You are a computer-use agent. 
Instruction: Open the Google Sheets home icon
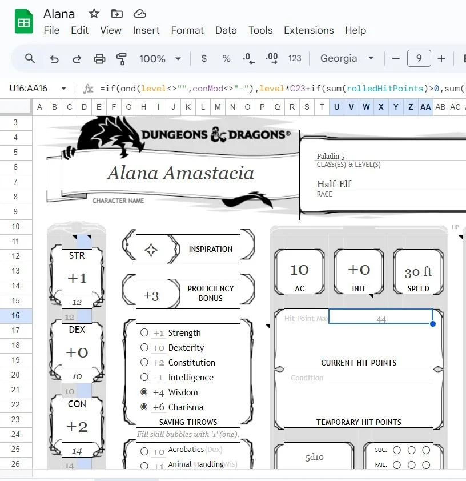pyautogui.click(x=23, y=22)
